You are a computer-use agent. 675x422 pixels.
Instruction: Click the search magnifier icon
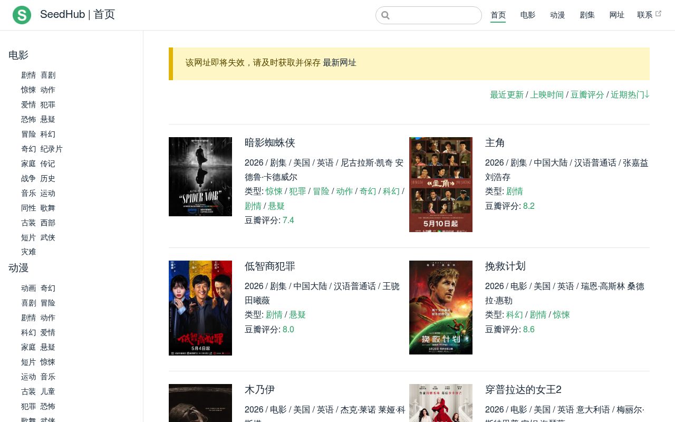(385, 15)
